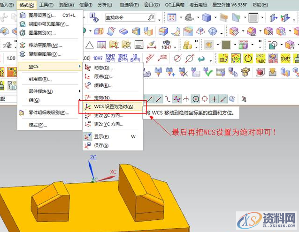Click the blue shaded cube icon
Image resolution: width=299 pixels, height=232 pixels.
207,17
